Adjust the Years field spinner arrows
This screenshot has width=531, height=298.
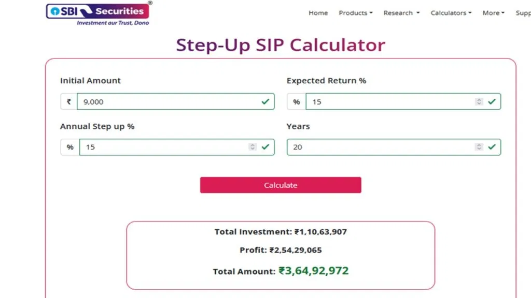tap(479, 147)
